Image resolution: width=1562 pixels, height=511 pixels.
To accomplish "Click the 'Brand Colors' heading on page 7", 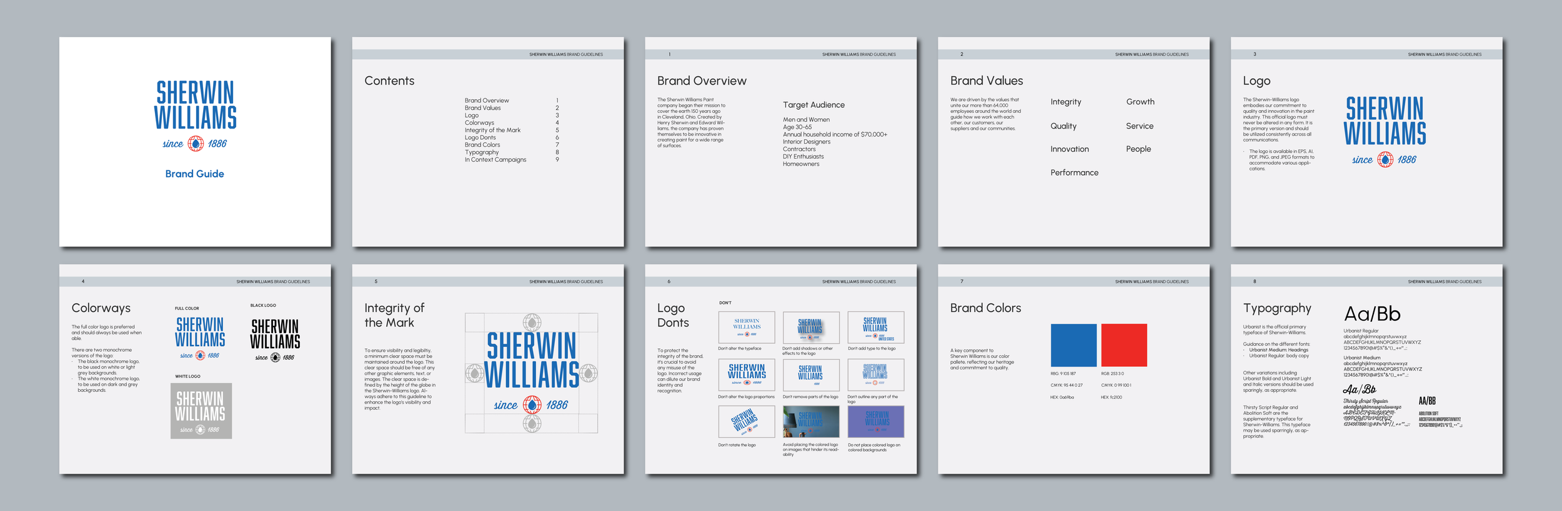I will [985, 308].
